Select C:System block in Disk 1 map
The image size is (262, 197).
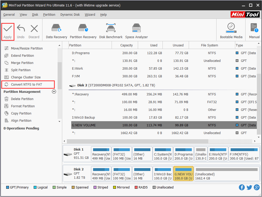tap(163, 154)
